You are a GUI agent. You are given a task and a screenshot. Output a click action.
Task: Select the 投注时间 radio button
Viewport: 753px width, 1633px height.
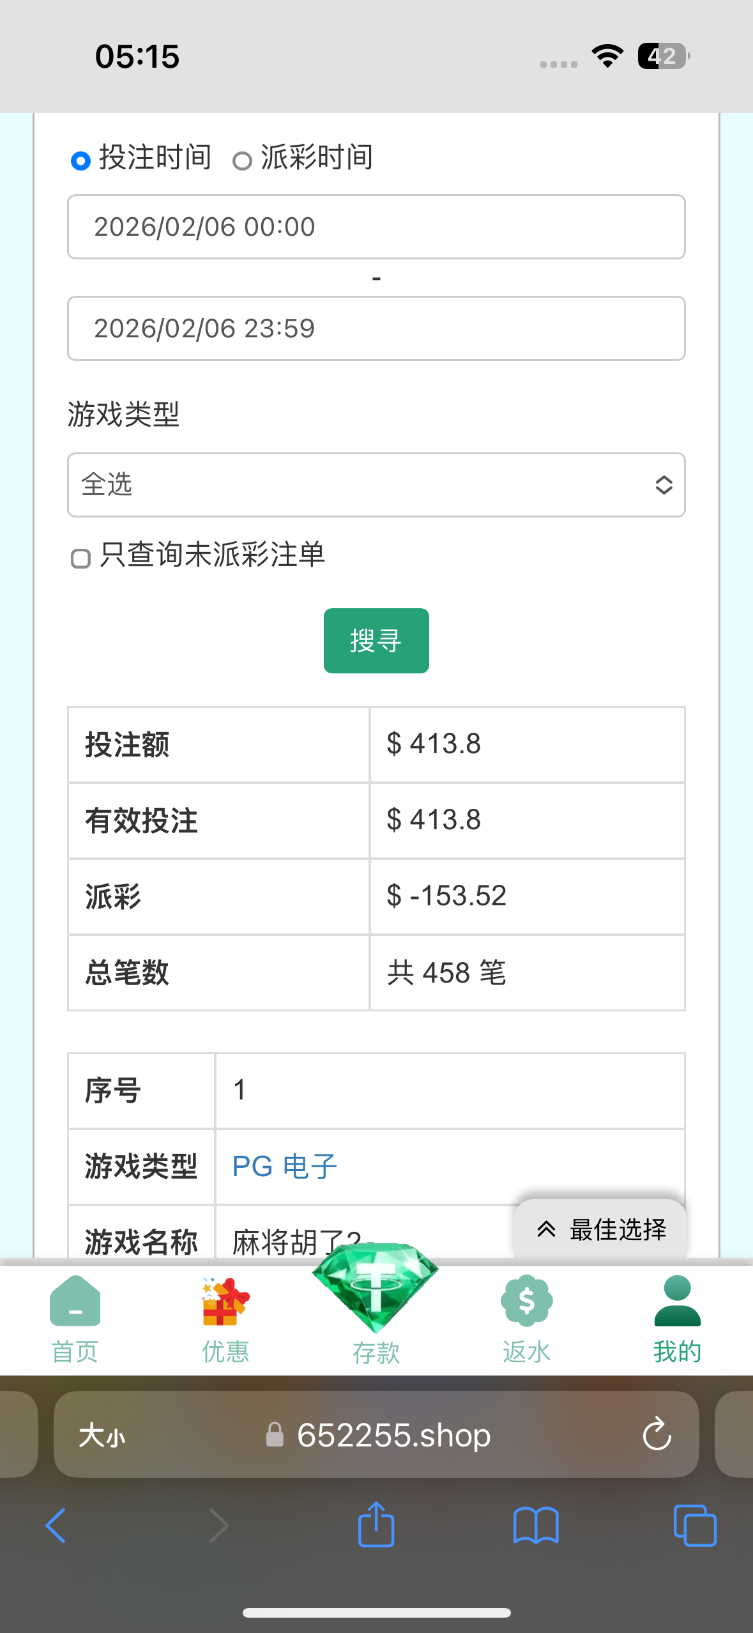pyautogui.click(x=79, y=160)
